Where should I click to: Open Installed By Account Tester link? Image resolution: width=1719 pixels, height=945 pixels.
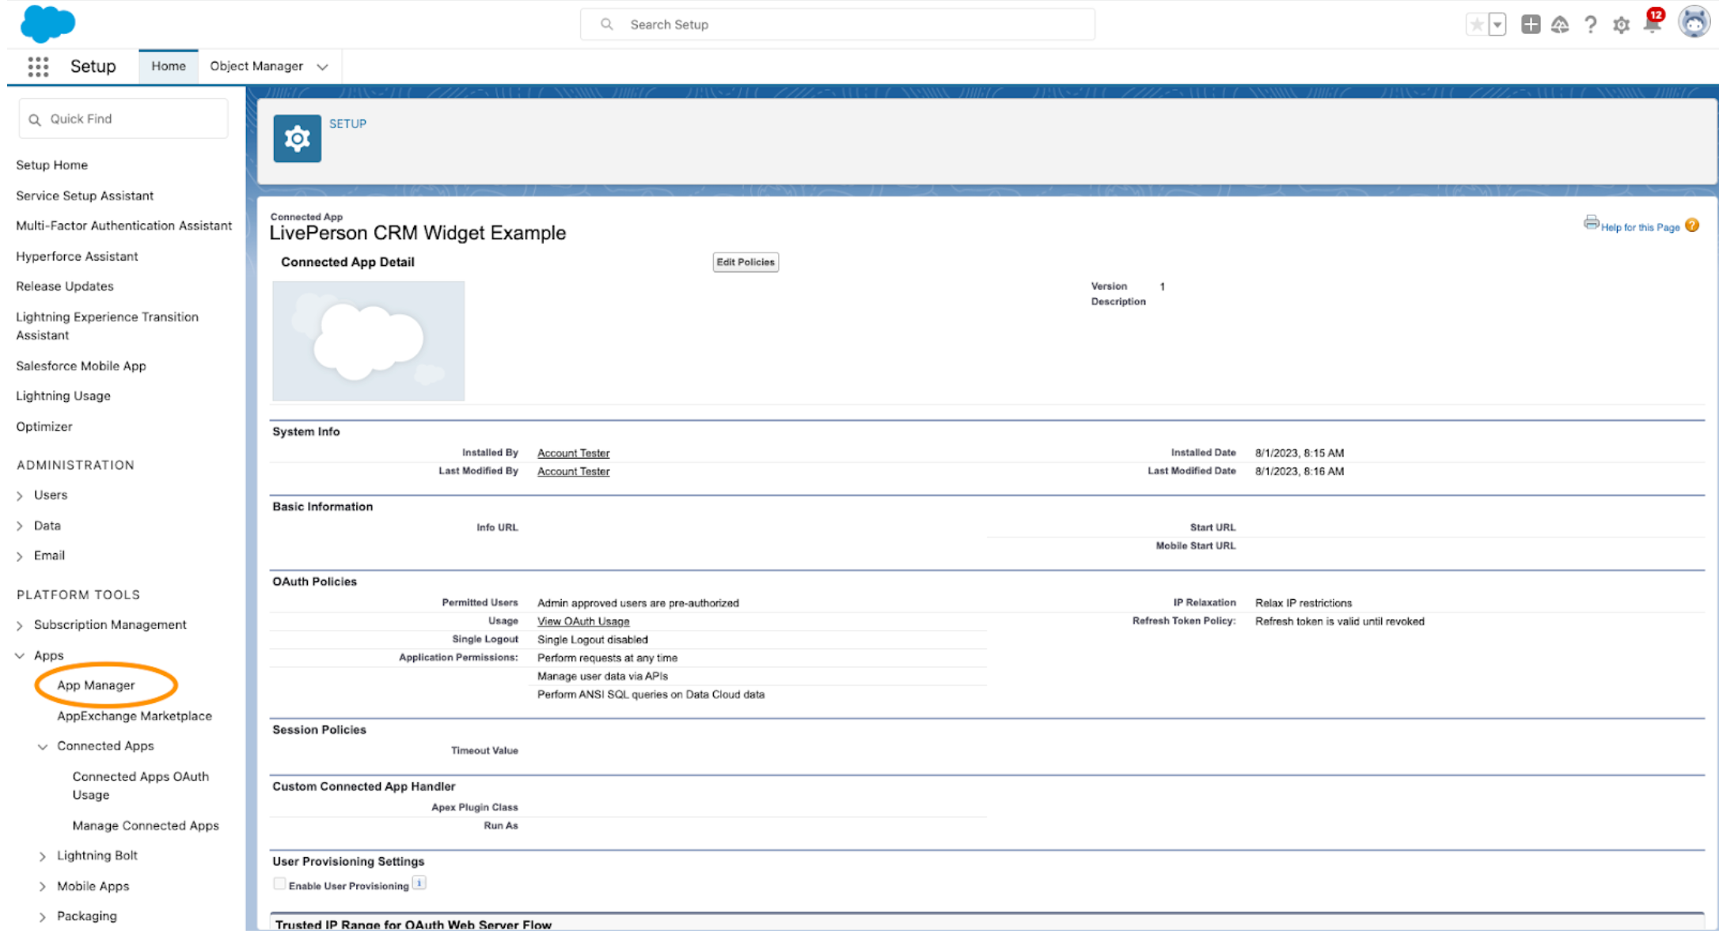pos(573,454)
